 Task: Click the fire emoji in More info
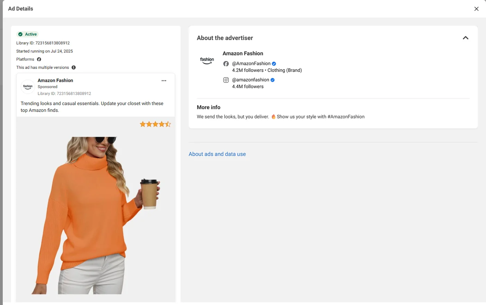click(274, 117)
